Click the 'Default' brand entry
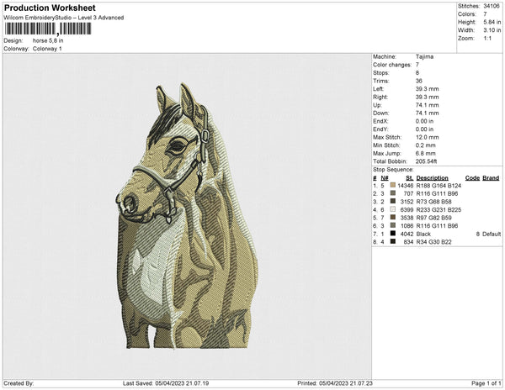The height and width of the screenshot is (390, 505). tap(492, 234)
